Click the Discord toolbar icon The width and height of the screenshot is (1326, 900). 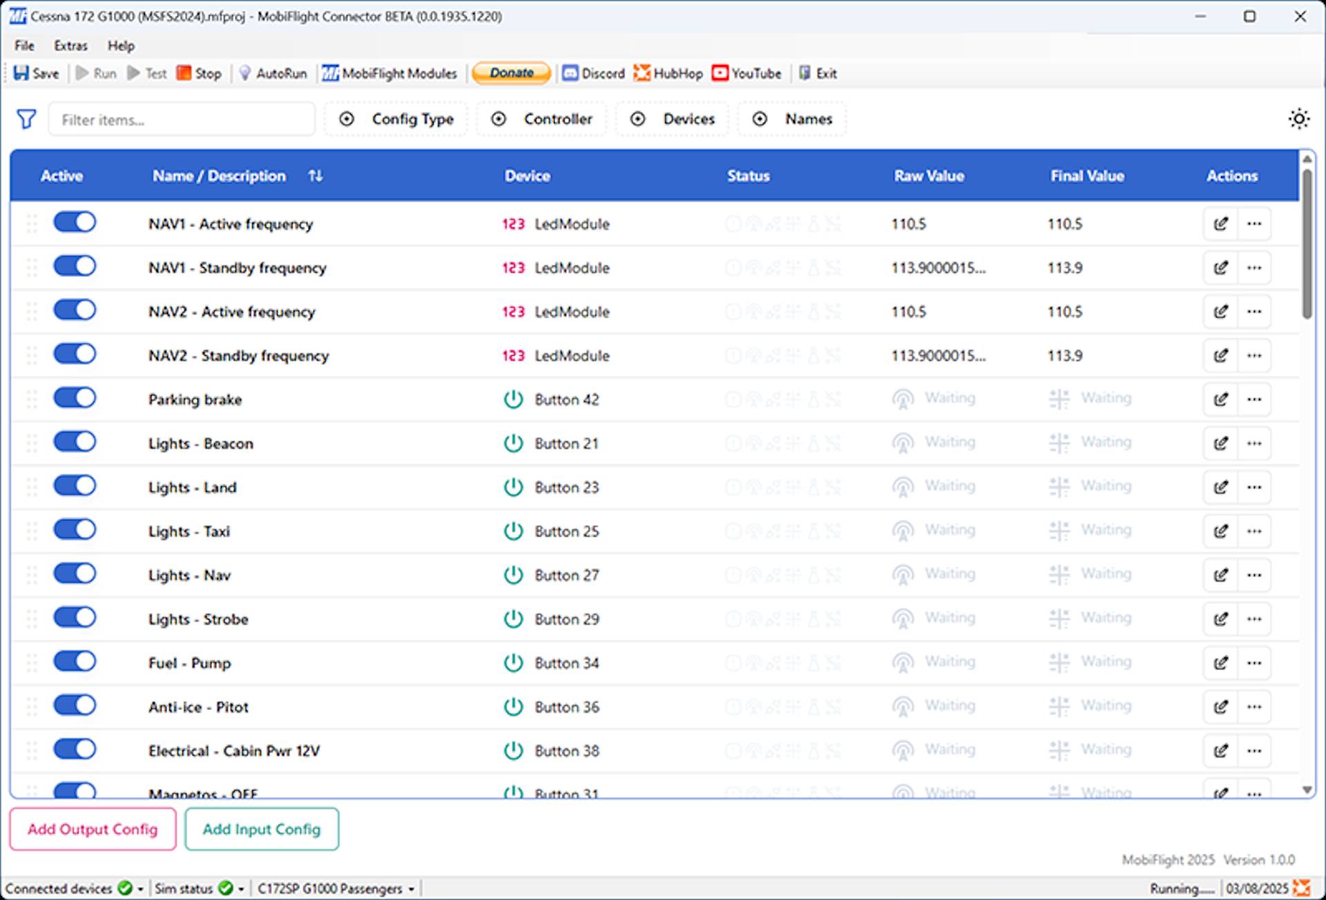click(570, 73)
